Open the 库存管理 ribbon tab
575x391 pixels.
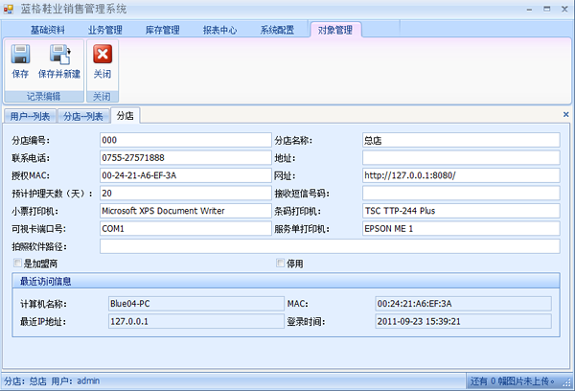pyautogui.click(x=163, y=30)
